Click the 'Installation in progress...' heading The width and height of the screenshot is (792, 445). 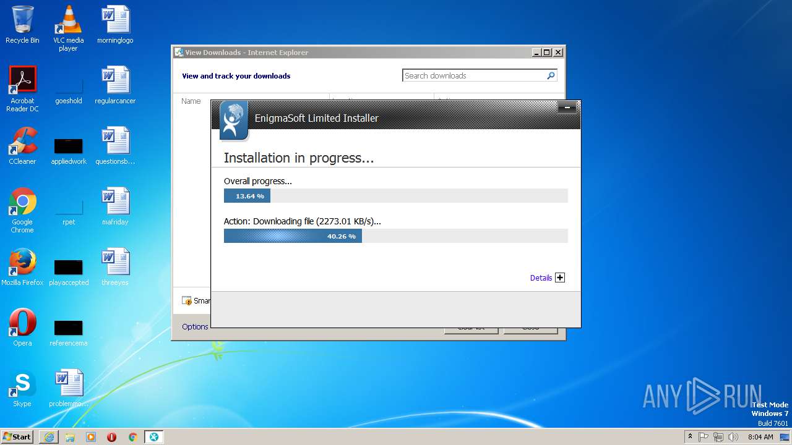tap(299, 158)
